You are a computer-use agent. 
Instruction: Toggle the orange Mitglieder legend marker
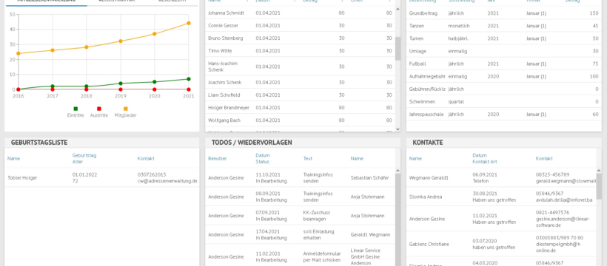(125, 109)
